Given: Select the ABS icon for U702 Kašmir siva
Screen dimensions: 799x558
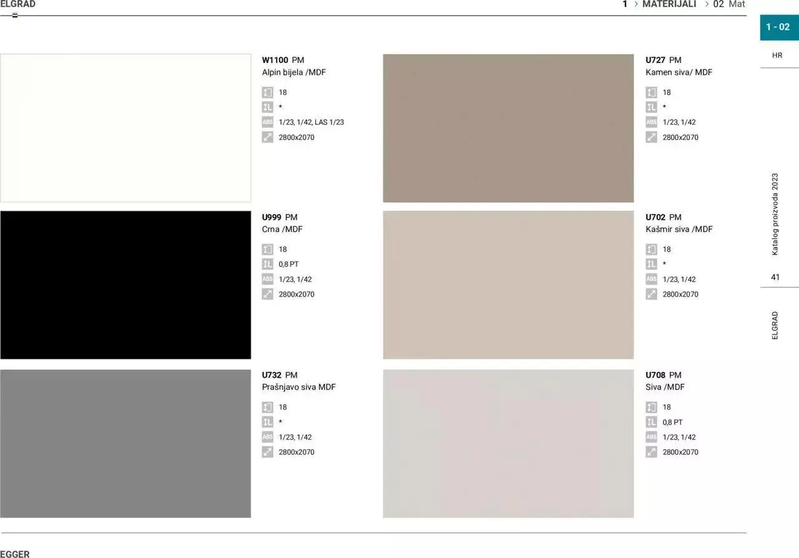Looking at the screenshot, I should [x=652, y=279].
